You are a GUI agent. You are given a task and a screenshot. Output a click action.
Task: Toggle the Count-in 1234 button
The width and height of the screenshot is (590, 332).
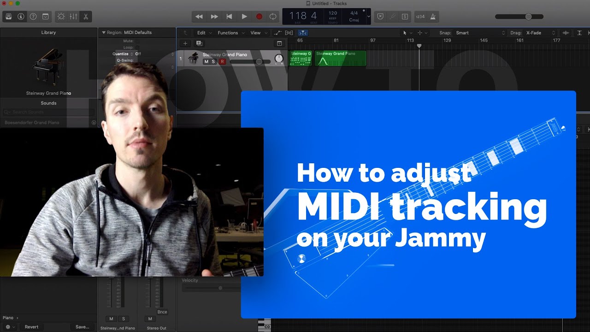click(x=420, y=16)
